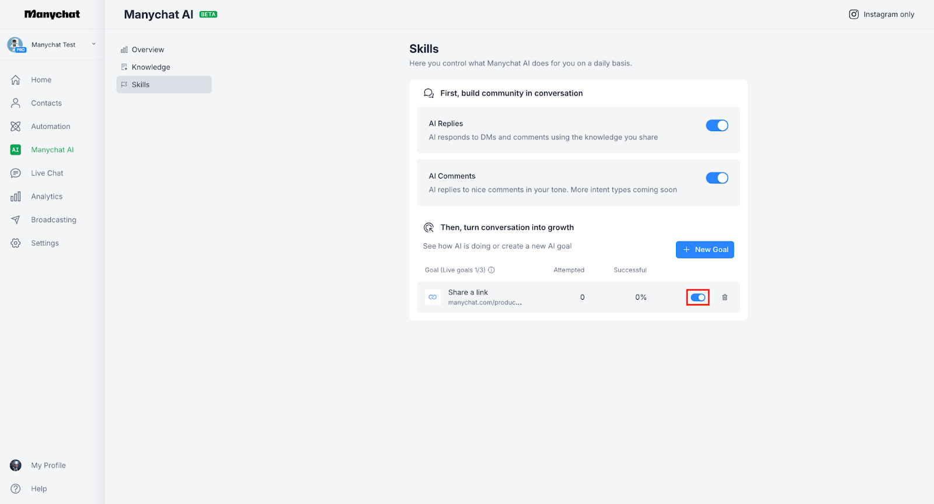Click the Settings gear icon

[16, 243]
